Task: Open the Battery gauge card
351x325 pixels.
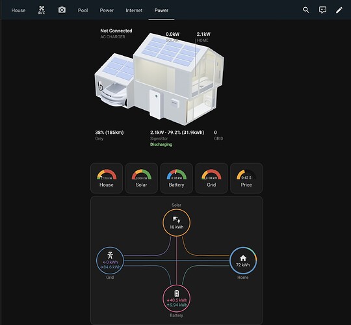Action: click(x=176, y=178)
